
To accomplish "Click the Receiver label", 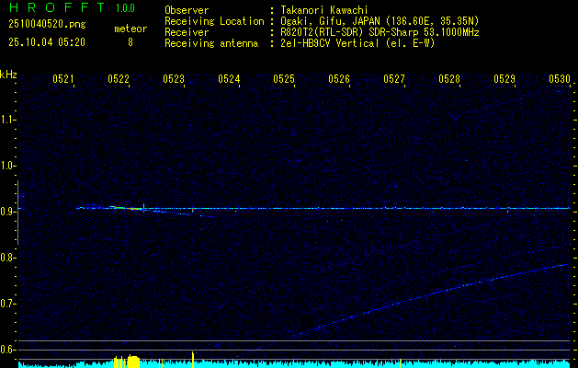I will click(x=187, y=32).
